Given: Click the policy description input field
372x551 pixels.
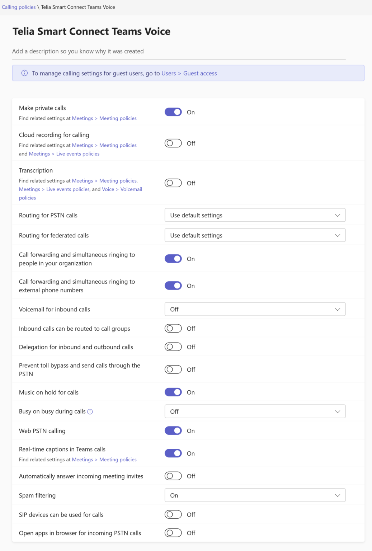Looking at the screenshot, I should coord(179,51).
